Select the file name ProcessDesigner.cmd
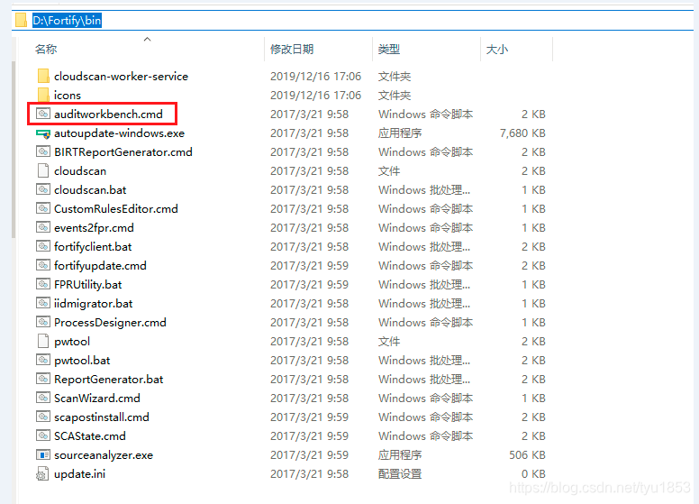 (x=110, y=323)
